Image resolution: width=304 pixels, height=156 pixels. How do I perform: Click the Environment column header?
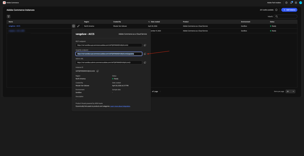(246, 22)
